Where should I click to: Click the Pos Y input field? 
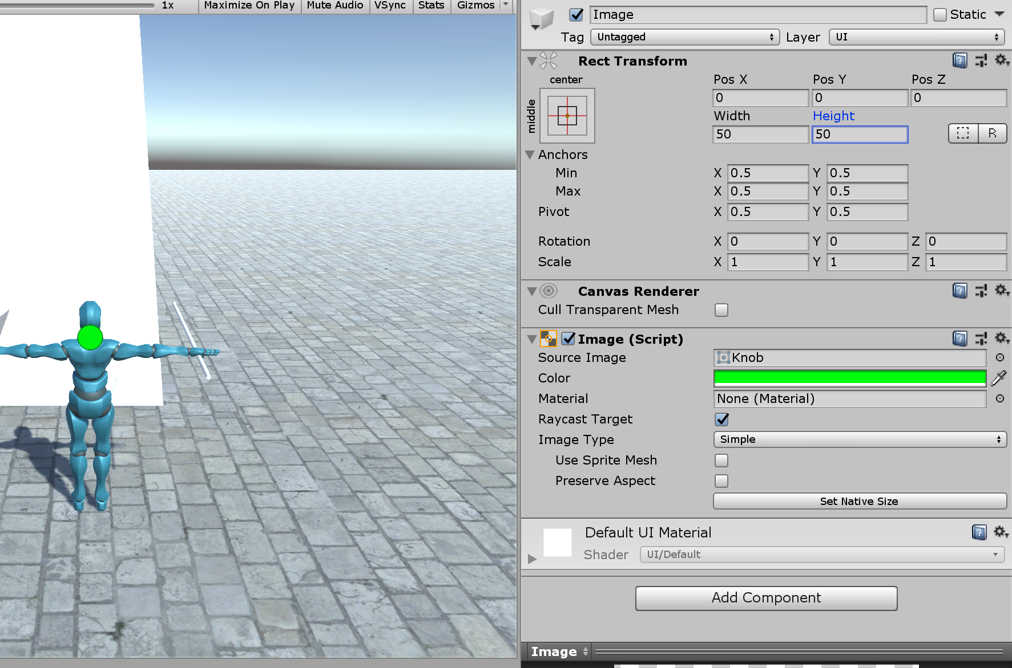pos(860,97)
